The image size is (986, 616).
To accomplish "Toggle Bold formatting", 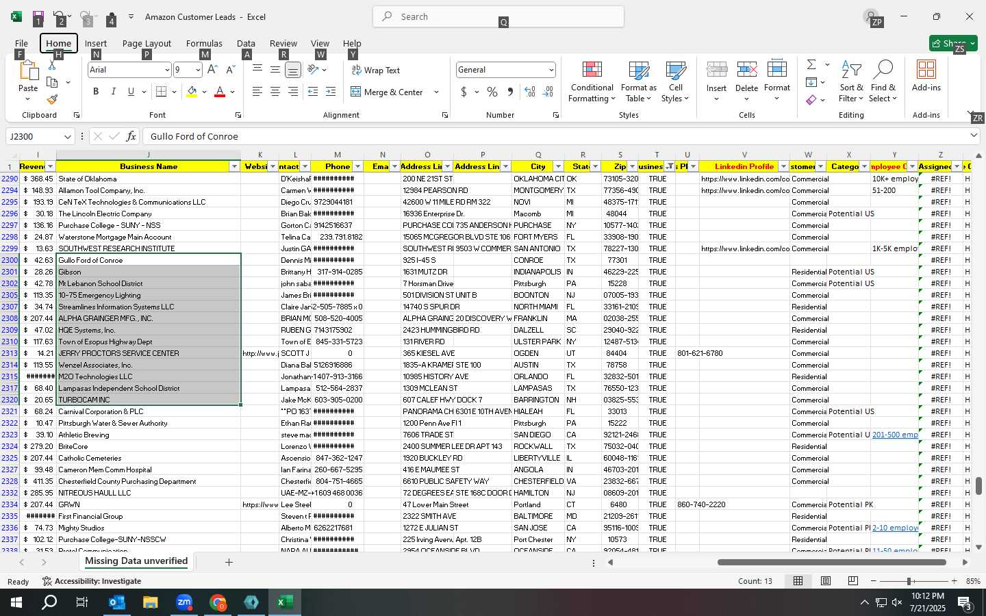I will click(96, 92).
